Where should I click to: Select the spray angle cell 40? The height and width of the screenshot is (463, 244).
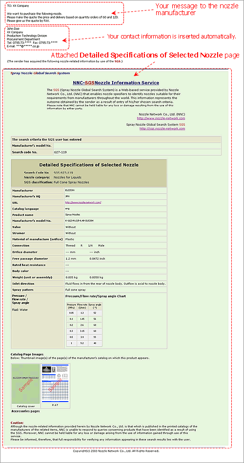[95, 344]
